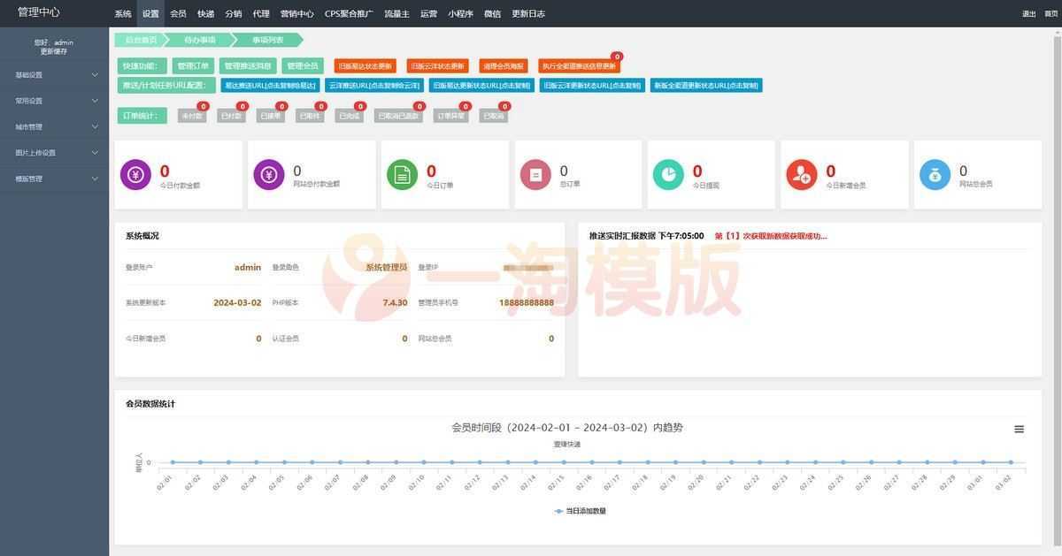Open the 营销中心 top menu
This screenshot has width=1062, height=556.
tap(296, 13)
